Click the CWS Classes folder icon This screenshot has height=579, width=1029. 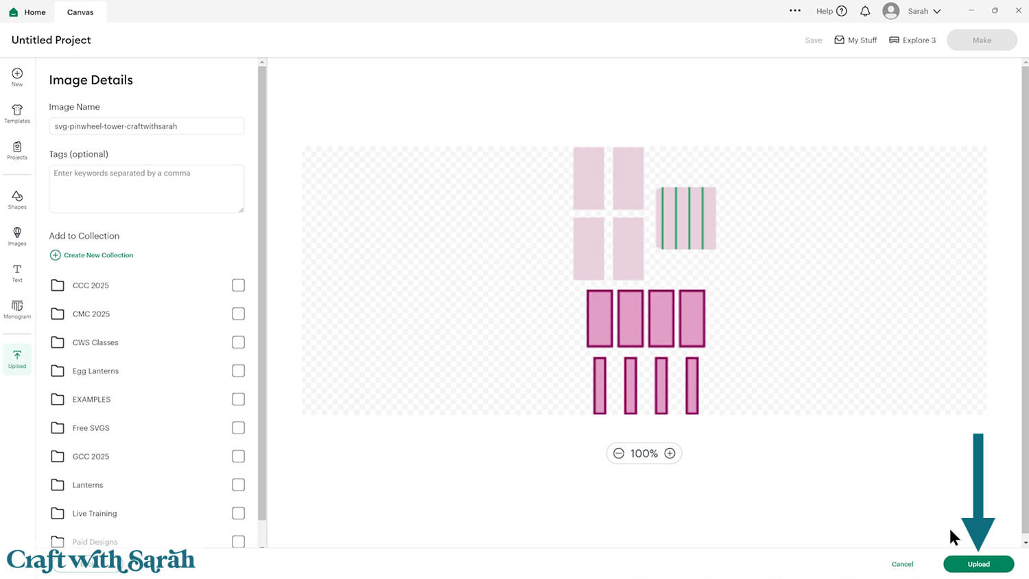tap(58, 342)
